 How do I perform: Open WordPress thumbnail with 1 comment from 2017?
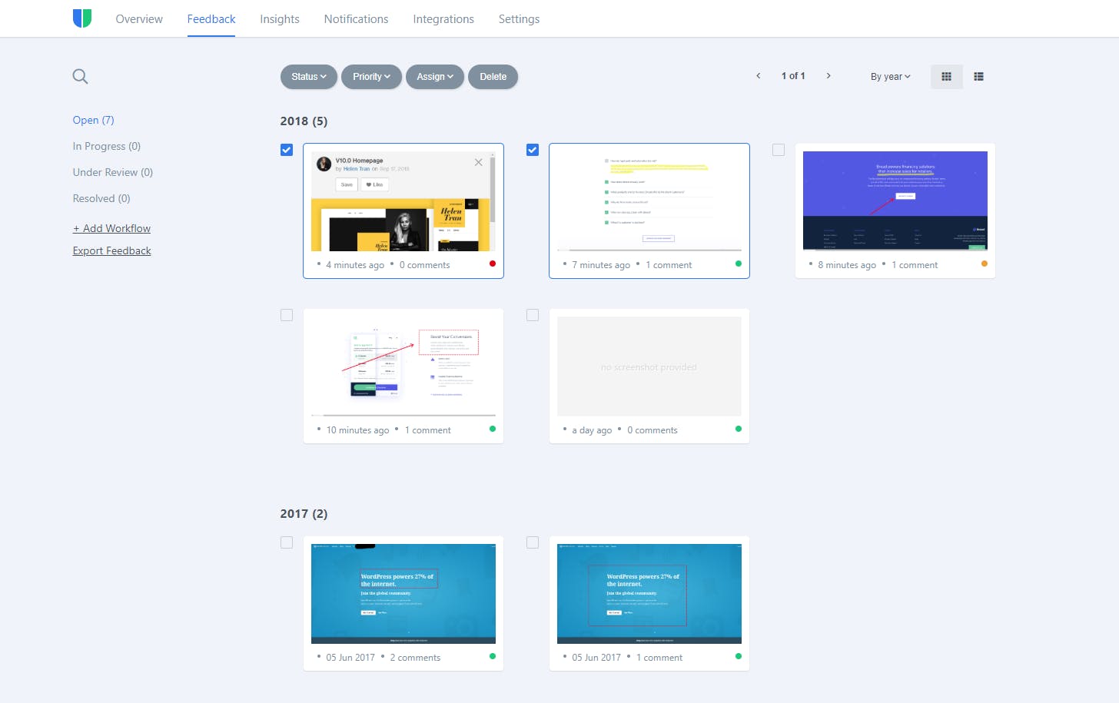tap(649, 594)
